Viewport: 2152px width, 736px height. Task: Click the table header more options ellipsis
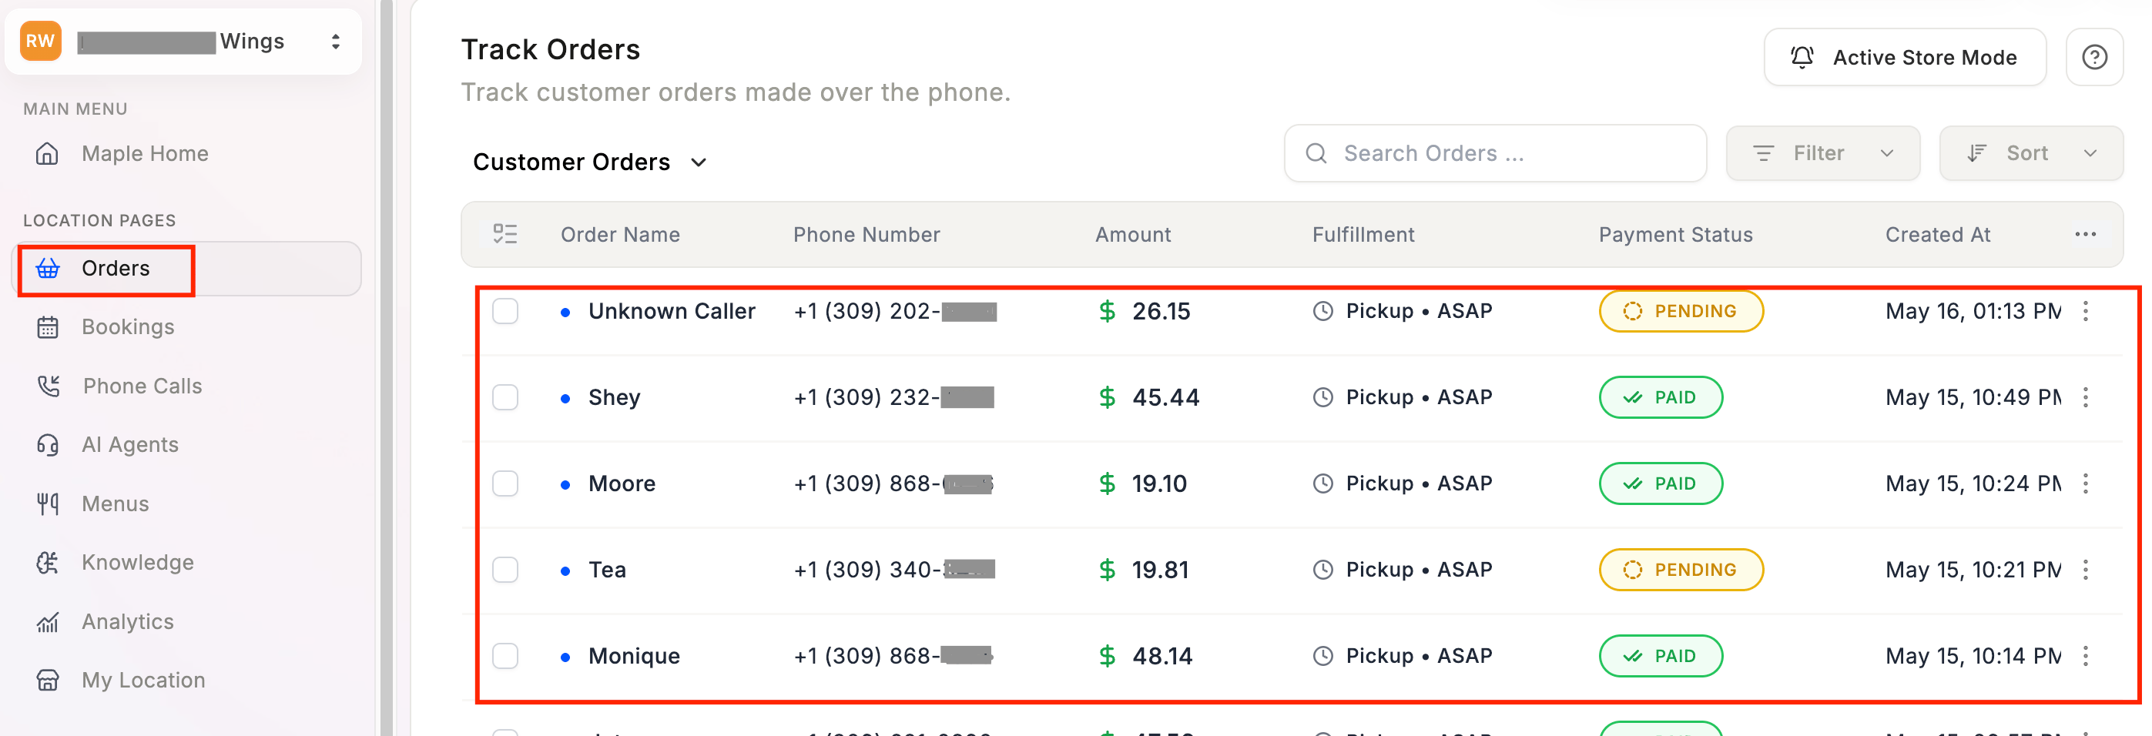pos(2085,234)
